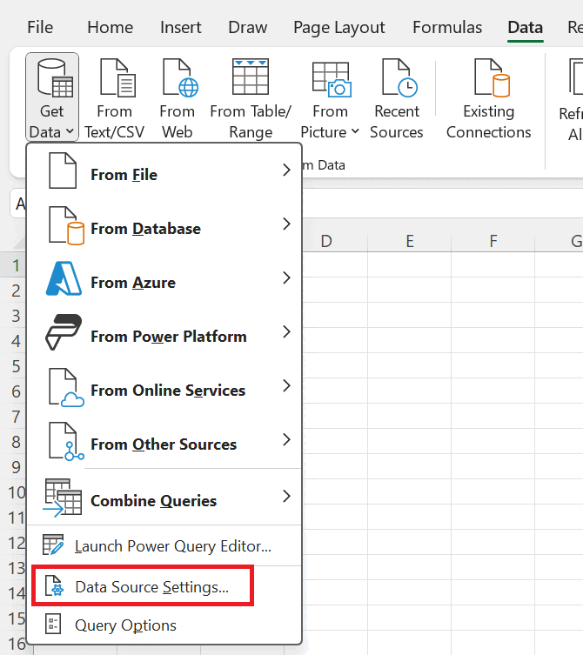
Task: Switch to the Page Layout tab
Action: (339, 28)
